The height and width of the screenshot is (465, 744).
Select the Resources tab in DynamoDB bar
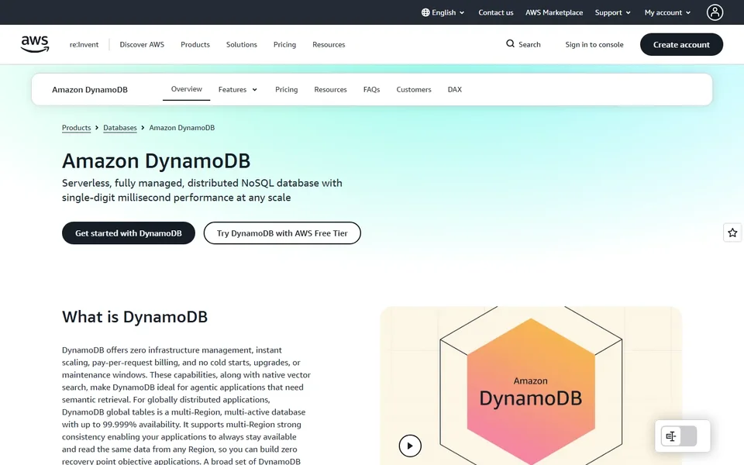coord(330,89)
